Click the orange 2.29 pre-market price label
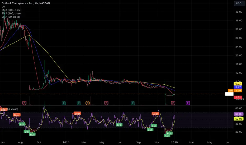This screenshot has width=246, height=145. (x=238, y=90)
